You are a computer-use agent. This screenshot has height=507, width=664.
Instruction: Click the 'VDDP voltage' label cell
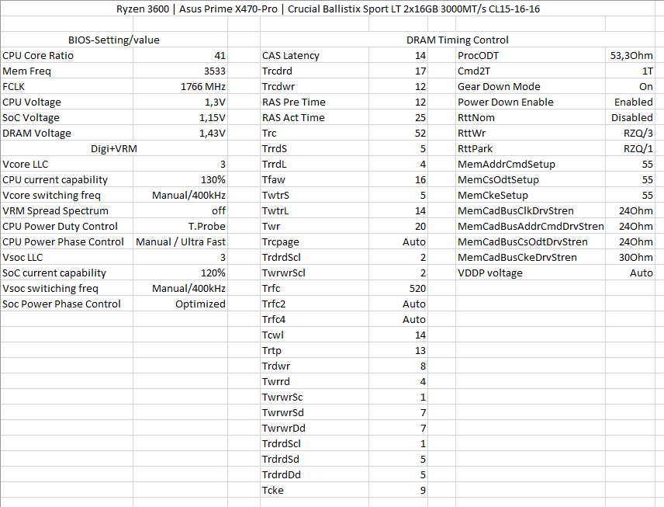[531, 273]
